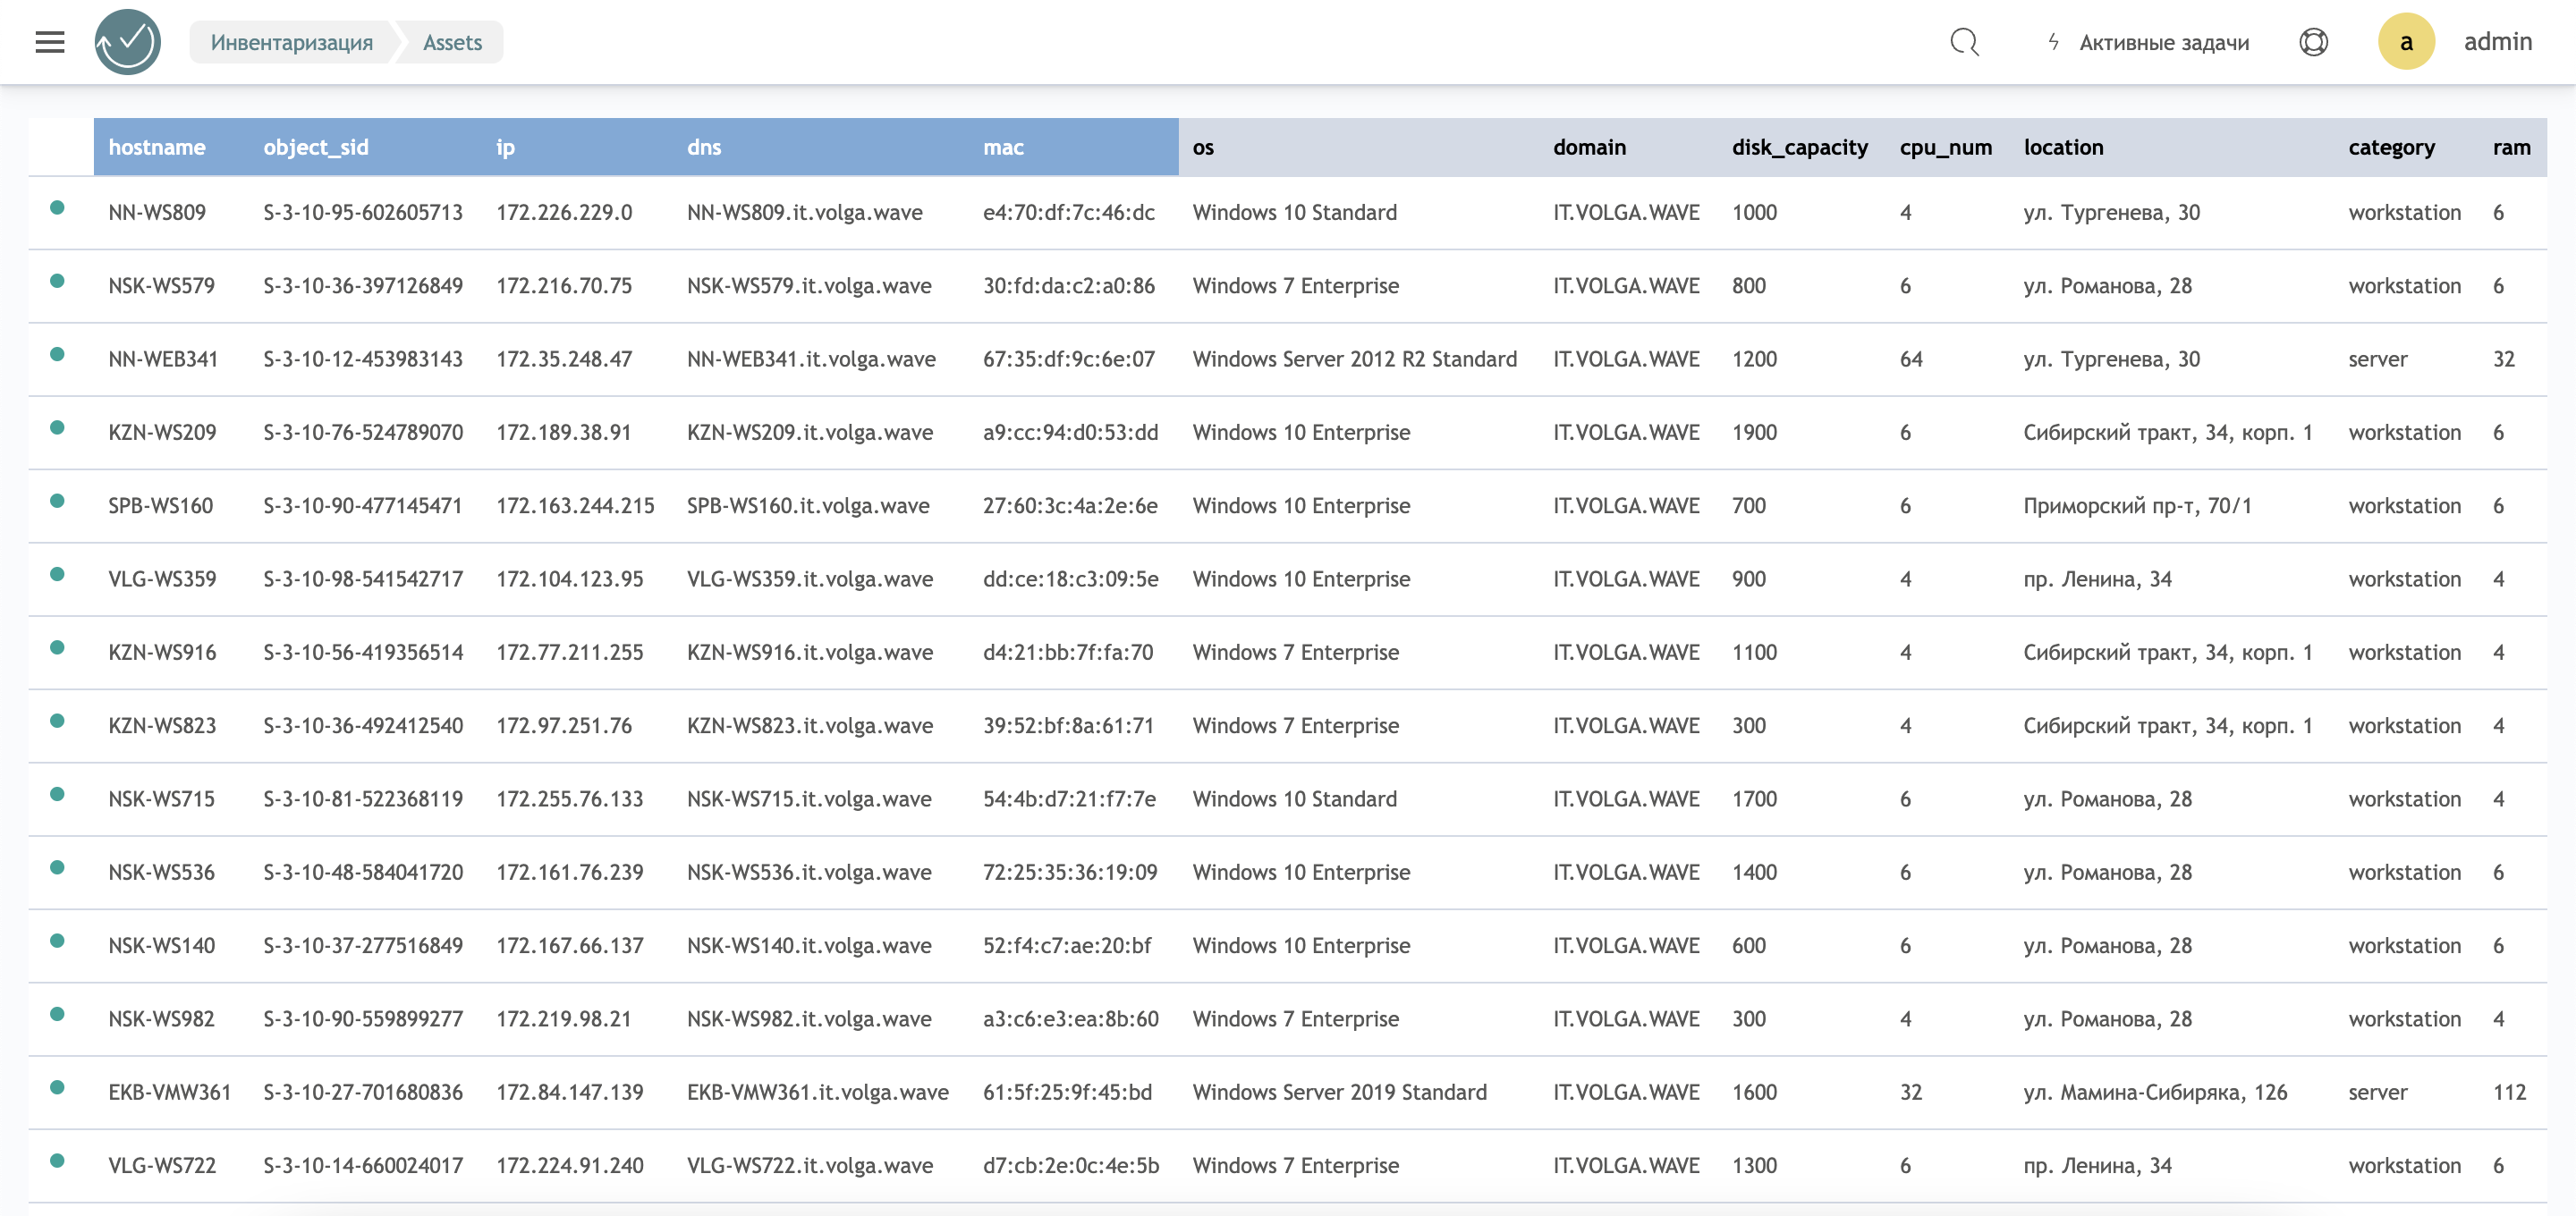2576x1216 pixels.
Task: Click OS of KZN-WS823 row
Action: click(x=1295, y=725)
